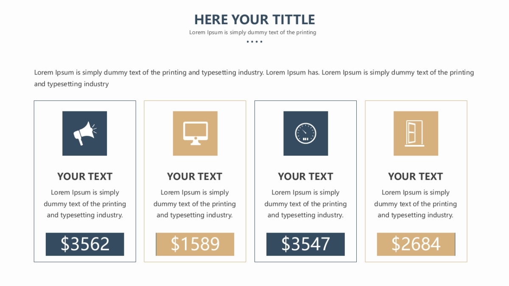Viewport: 509px width, 286px height.
Task: Click the $3547 price box
Action: 305,244
